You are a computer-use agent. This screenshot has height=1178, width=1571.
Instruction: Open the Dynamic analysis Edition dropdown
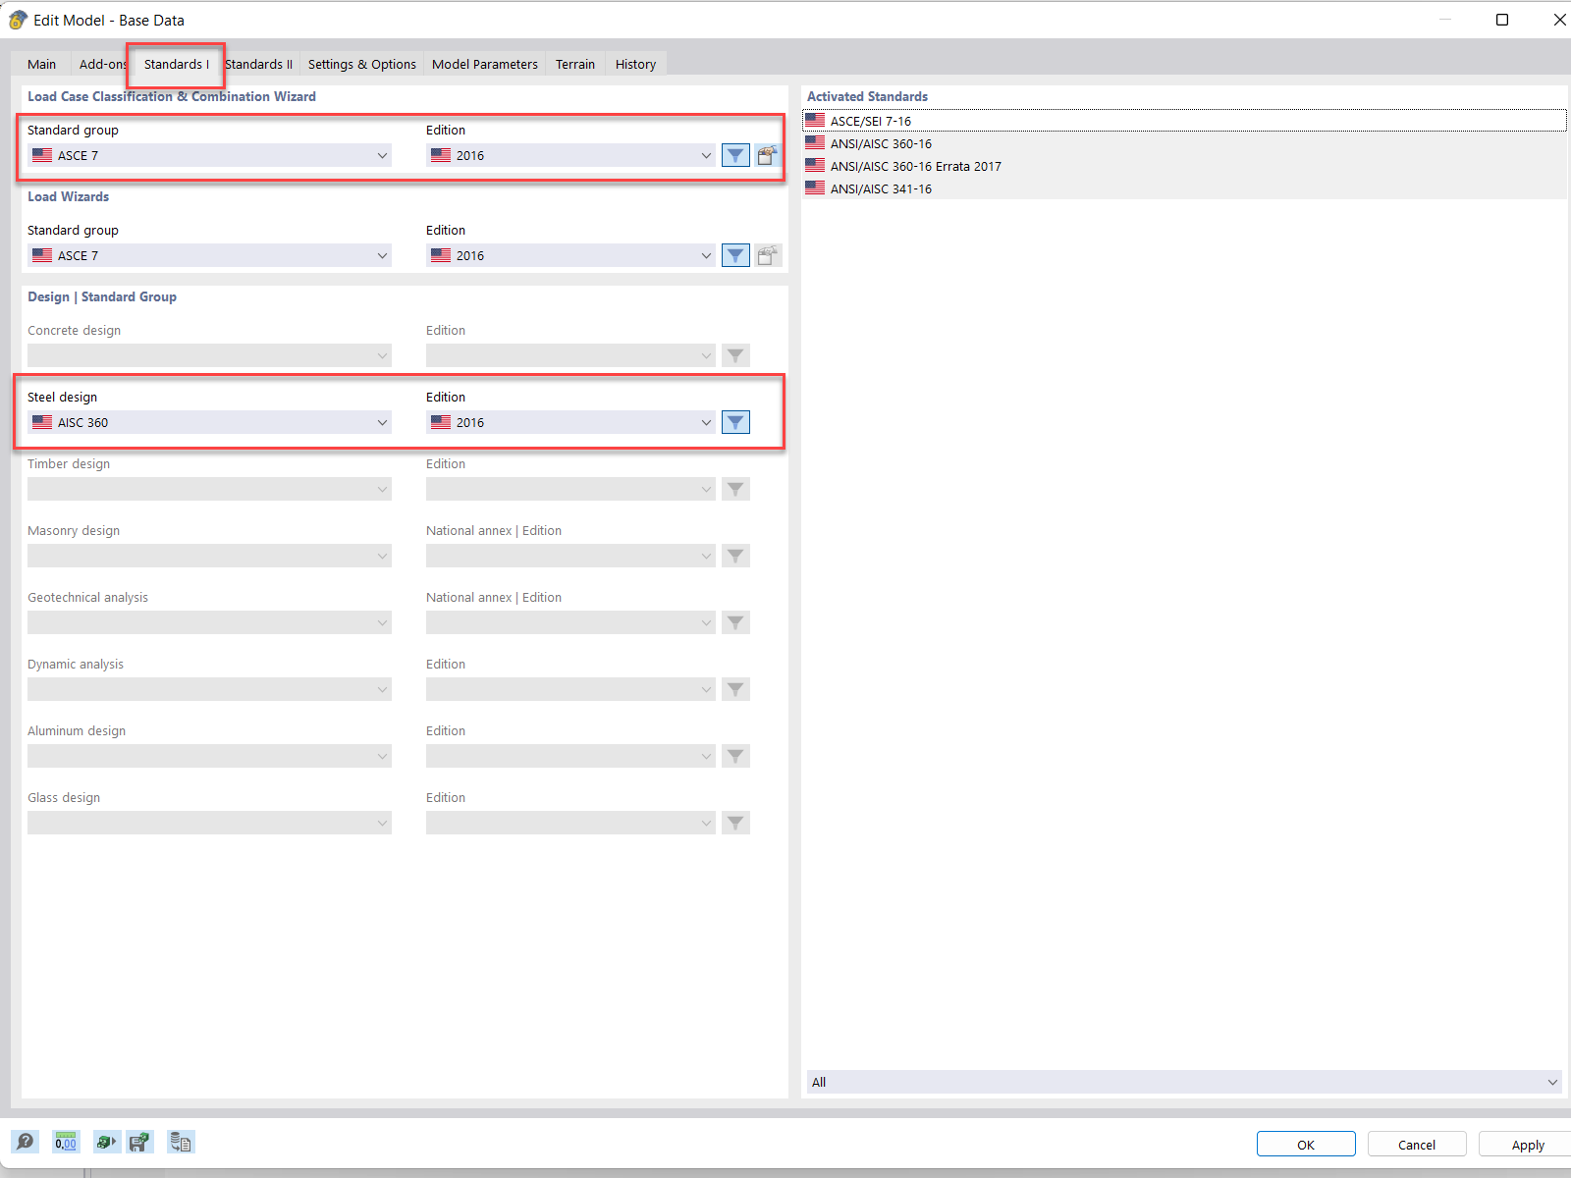coord(570,689)
